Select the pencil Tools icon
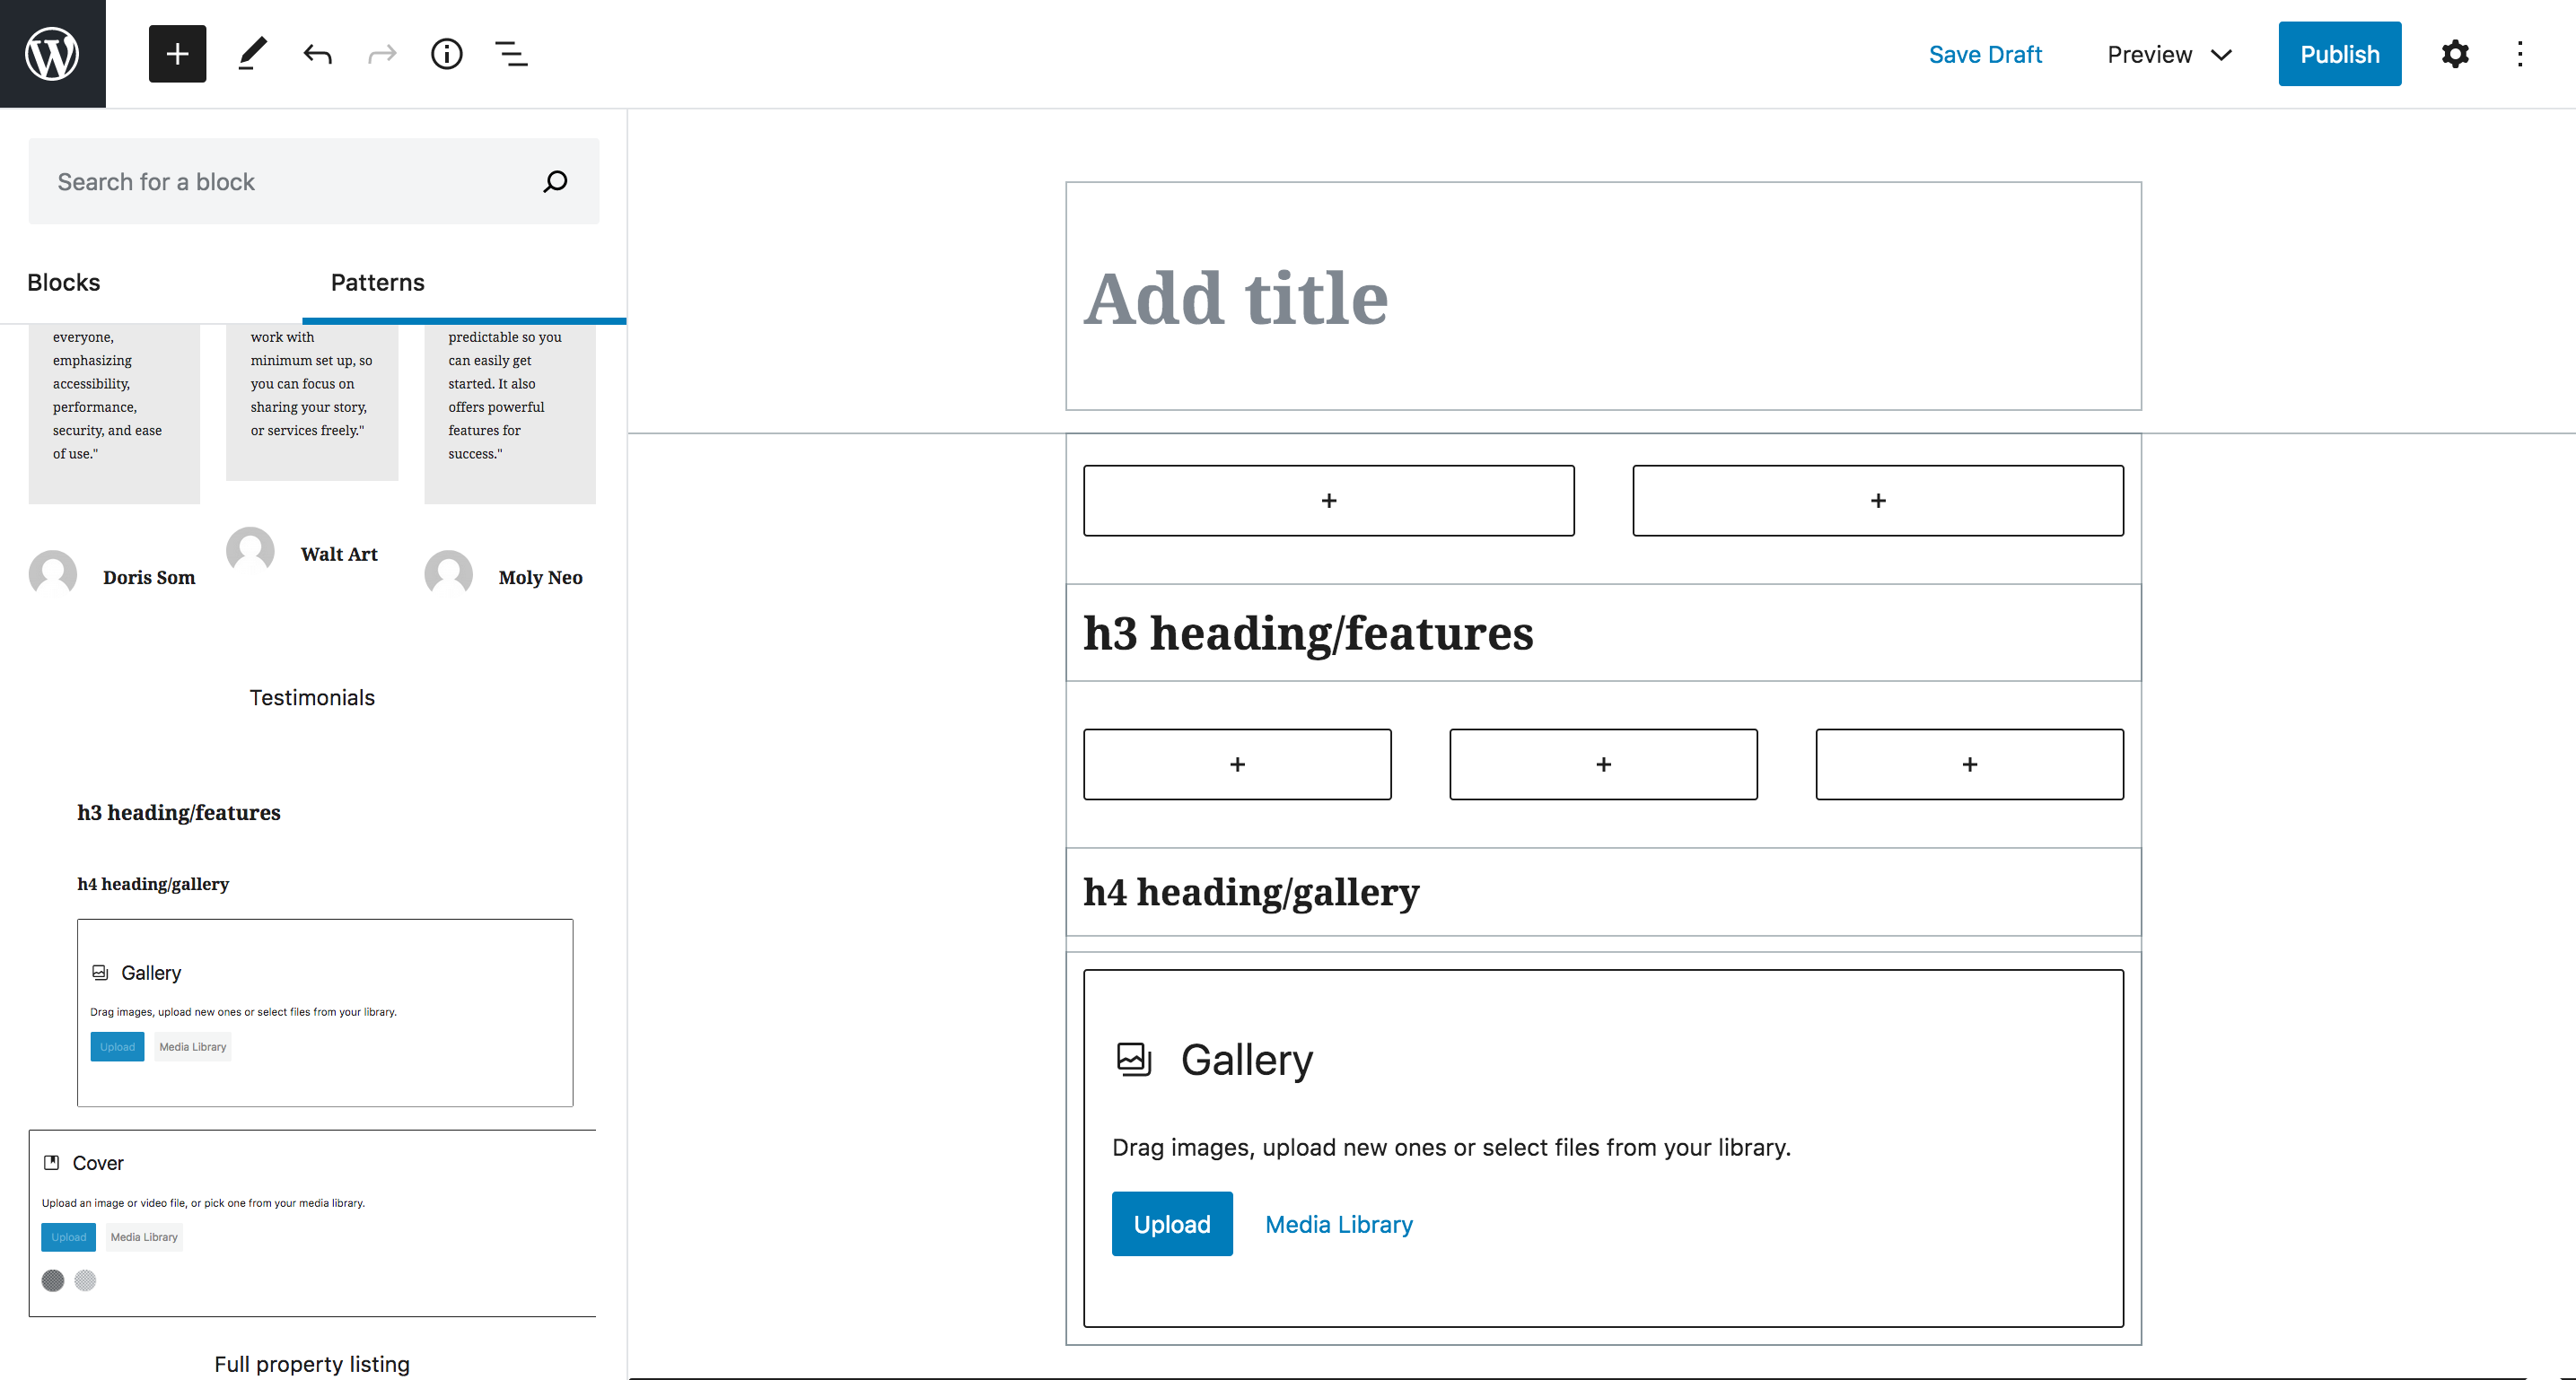The height and width of the screenshot is (1380, 2576). [x=252, y=54]
